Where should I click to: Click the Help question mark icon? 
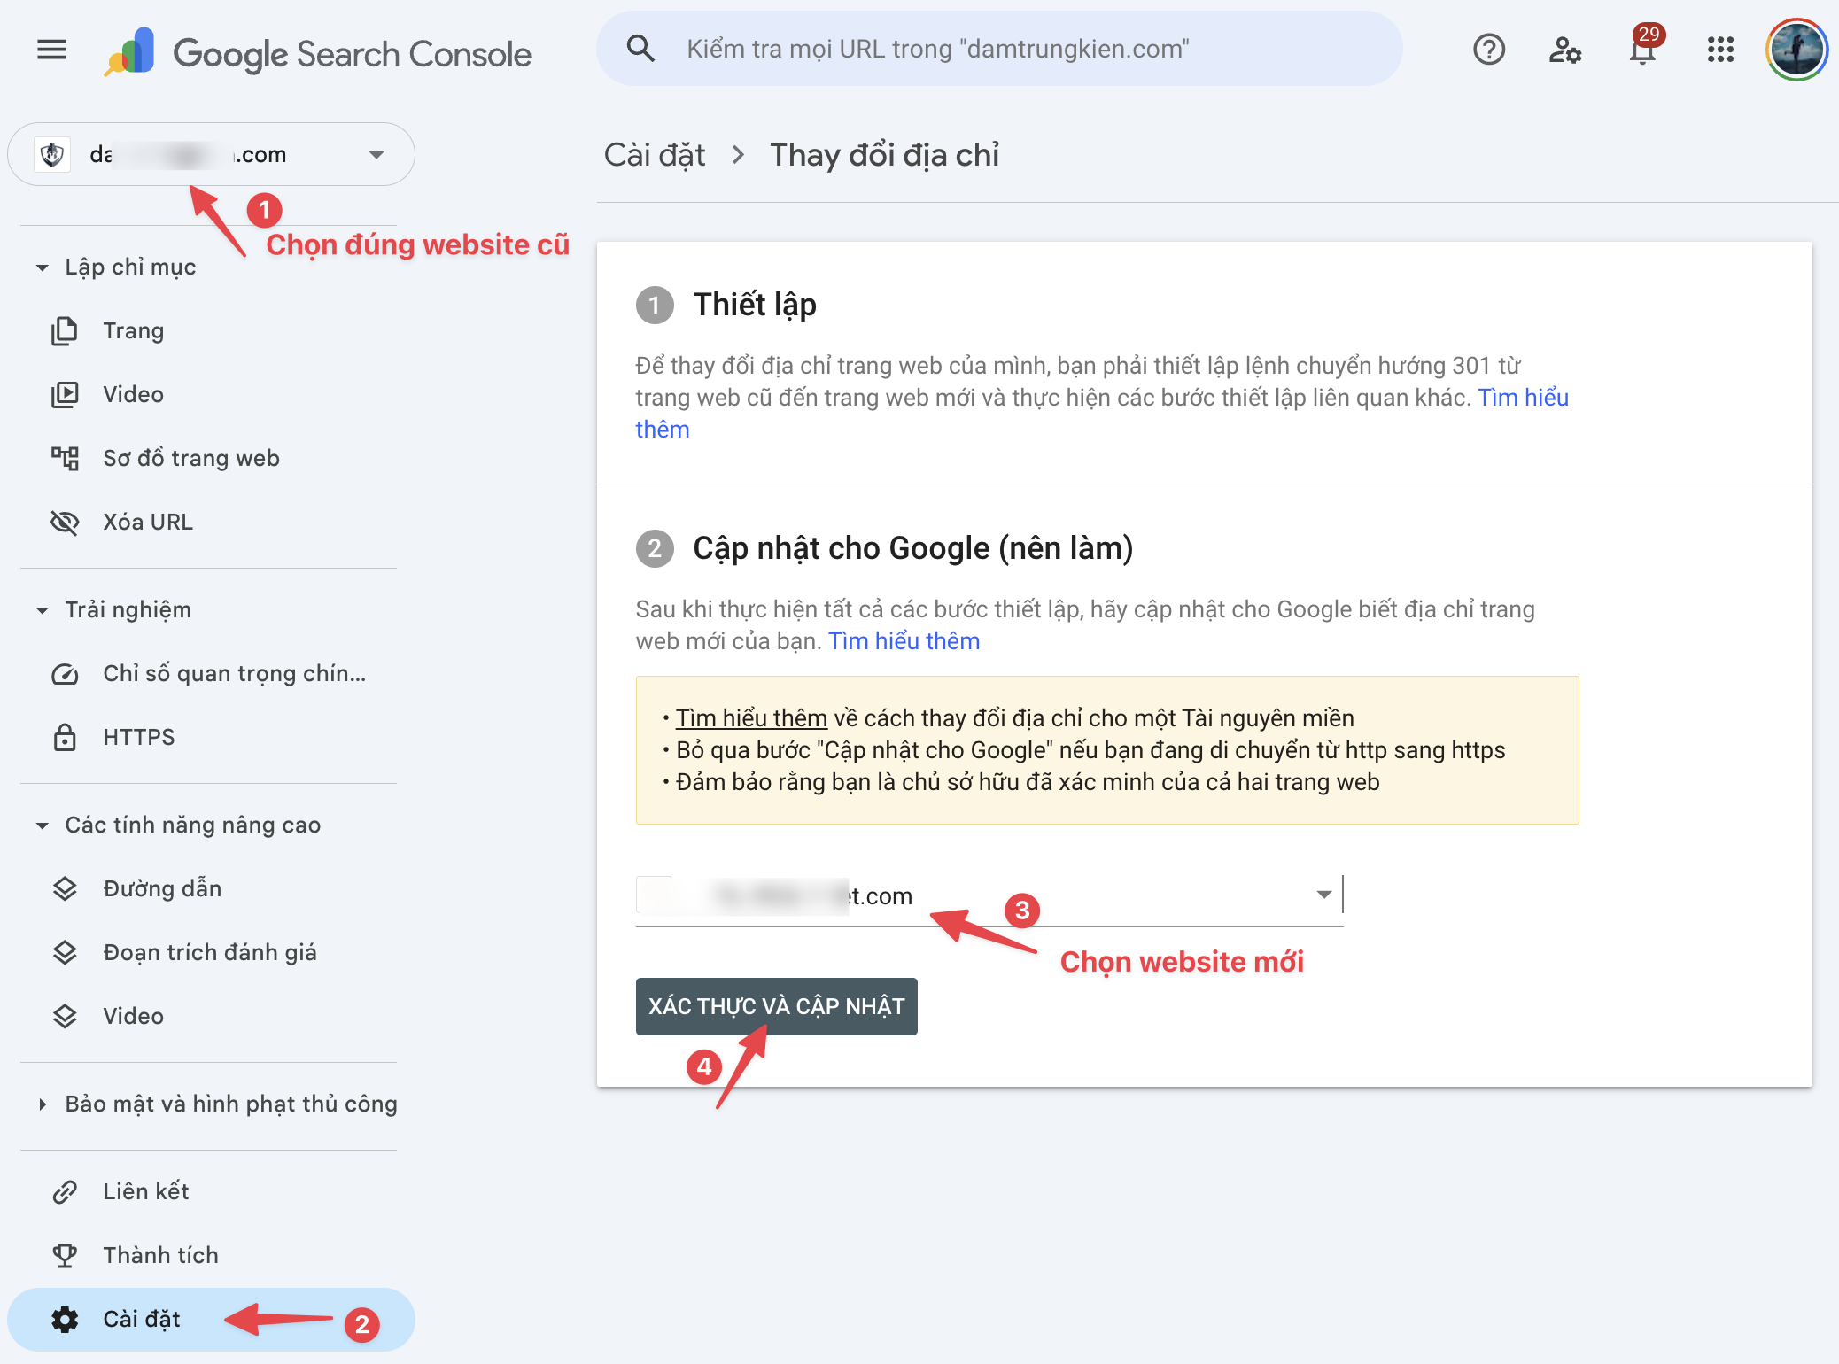tap(1489, 50)
